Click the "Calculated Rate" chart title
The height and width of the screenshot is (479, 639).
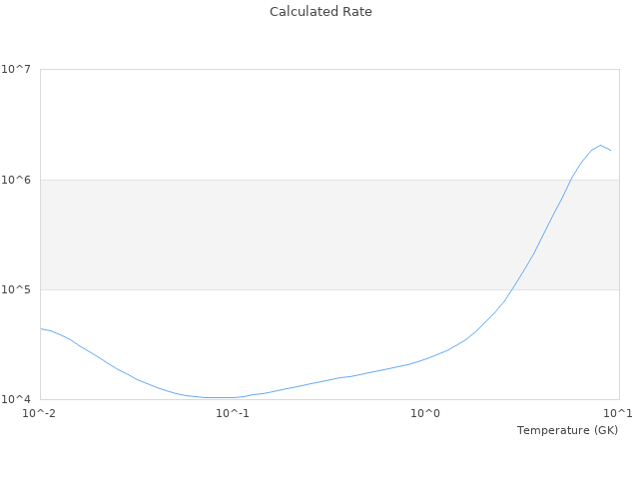click(320, 12)
